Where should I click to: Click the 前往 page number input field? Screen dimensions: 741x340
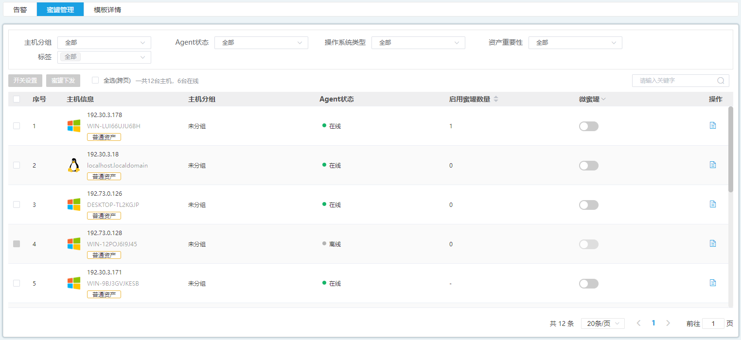713,323
